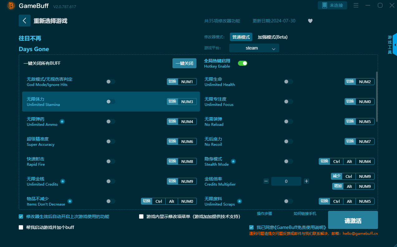
Task: Click the cheat list vertical scrollbar
Action: click(x=377, y=97)
